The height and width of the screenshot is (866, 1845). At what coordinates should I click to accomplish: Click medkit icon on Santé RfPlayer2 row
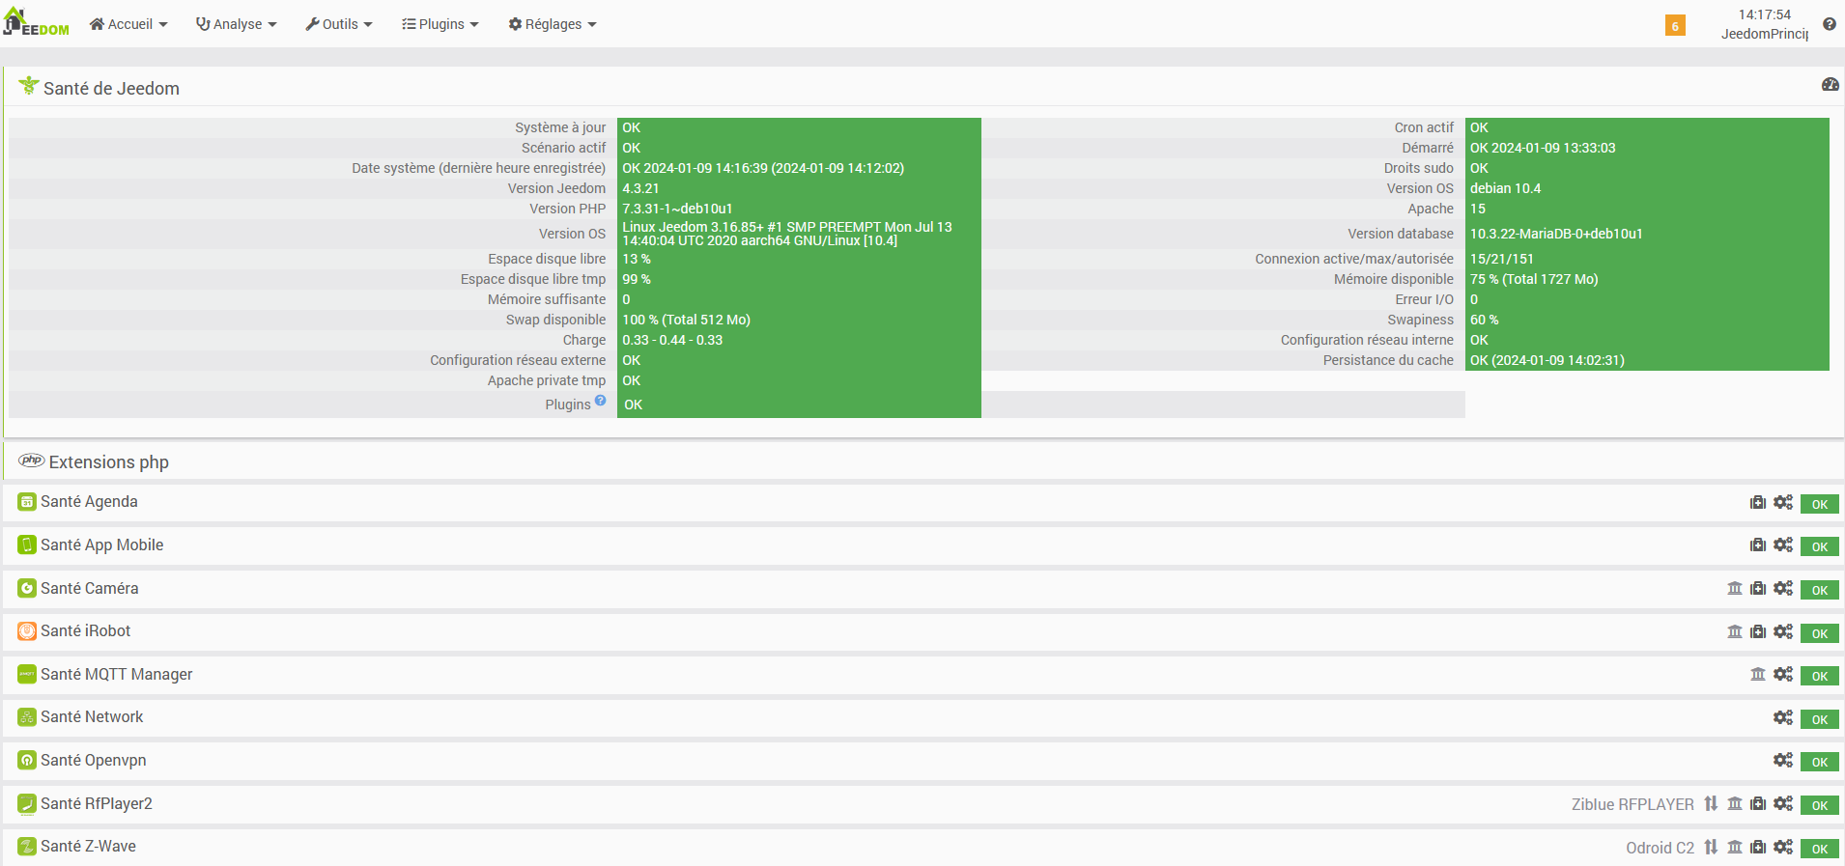point(1758,803)
